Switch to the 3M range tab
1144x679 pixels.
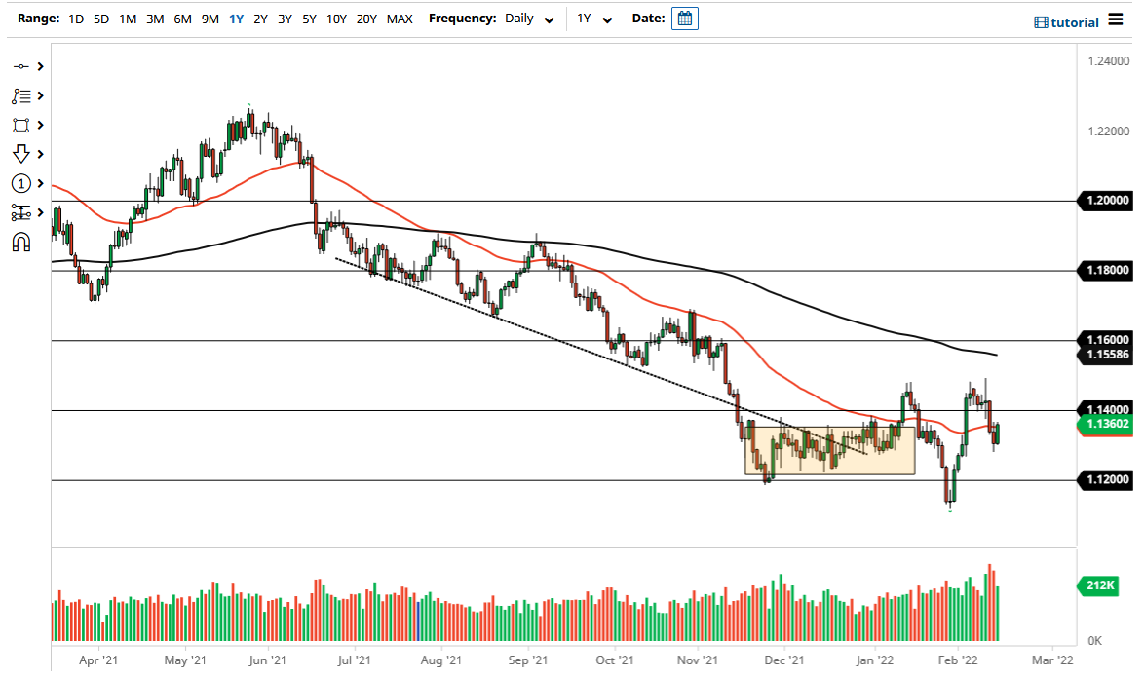tap(155, 18)
